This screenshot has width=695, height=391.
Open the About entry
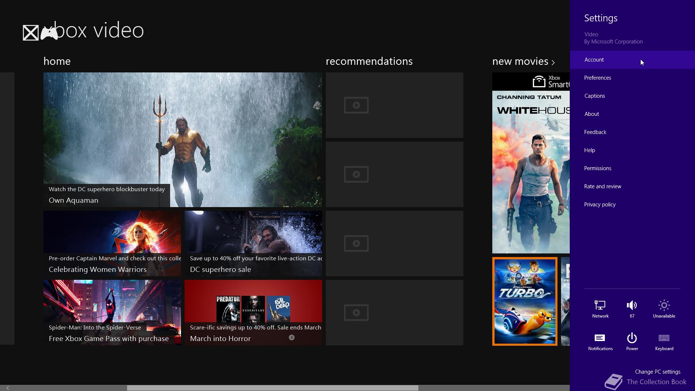(632, 114)
